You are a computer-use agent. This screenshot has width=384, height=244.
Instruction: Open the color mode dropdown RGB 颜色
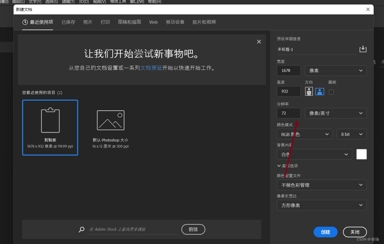305,134
